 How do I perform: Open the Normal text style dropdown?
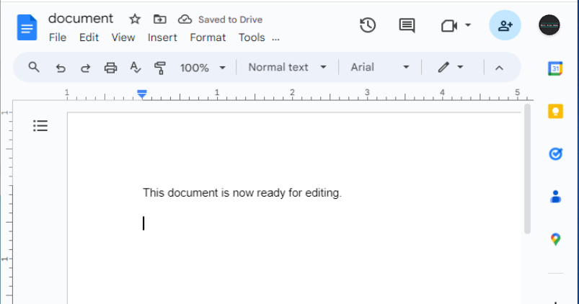click(x=287, y=67)
